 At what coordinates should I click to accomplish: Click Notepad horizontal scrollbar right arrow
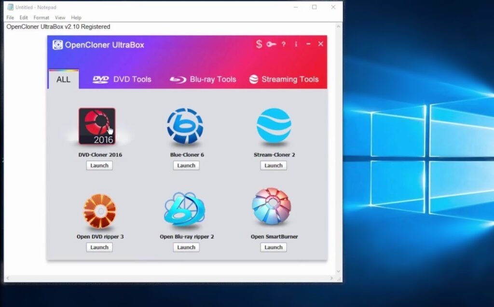click(x=331, y=278)
